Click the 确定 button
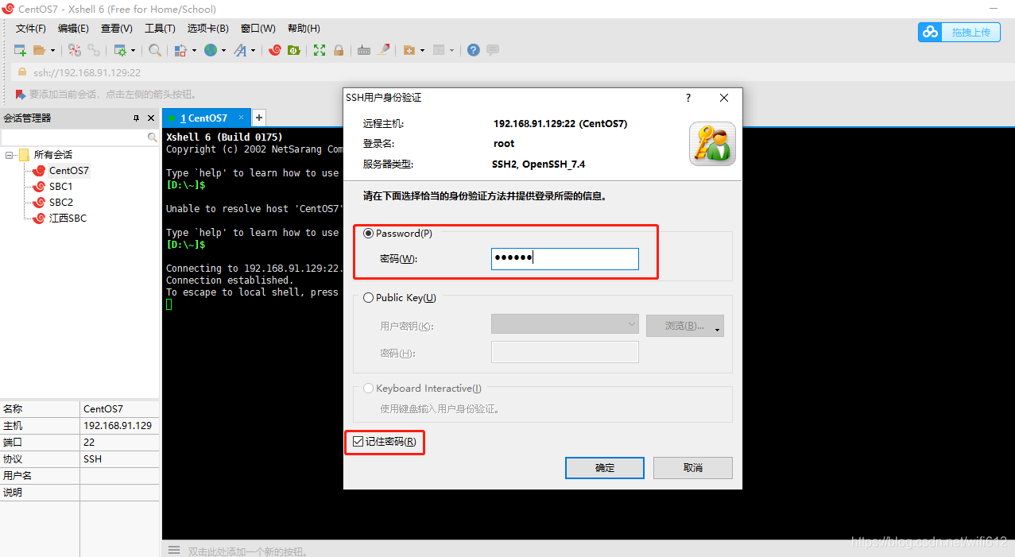1015x557 pixels. pyautogui.click(x=605, y=468)
